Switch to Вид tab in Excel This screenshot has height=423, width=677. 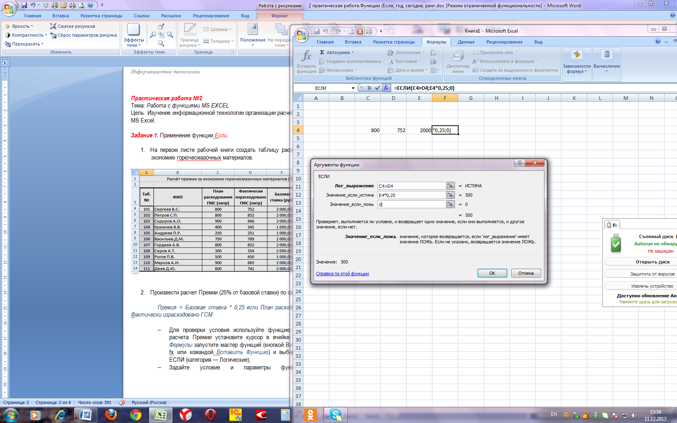[x=538, y=42]
